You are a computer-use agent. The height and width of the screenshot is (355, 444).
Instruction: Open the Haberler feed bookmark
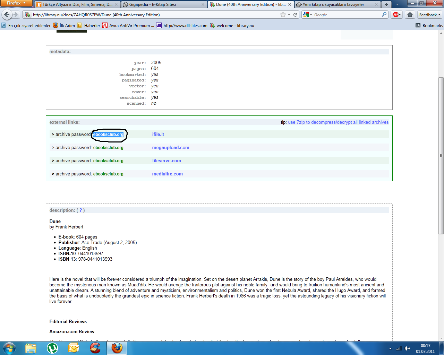click(89, 25)
